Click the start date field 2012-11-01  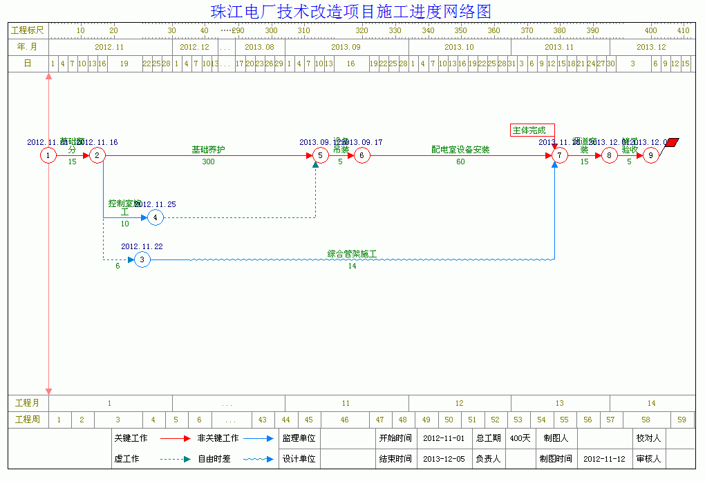(x=444, y=438)
